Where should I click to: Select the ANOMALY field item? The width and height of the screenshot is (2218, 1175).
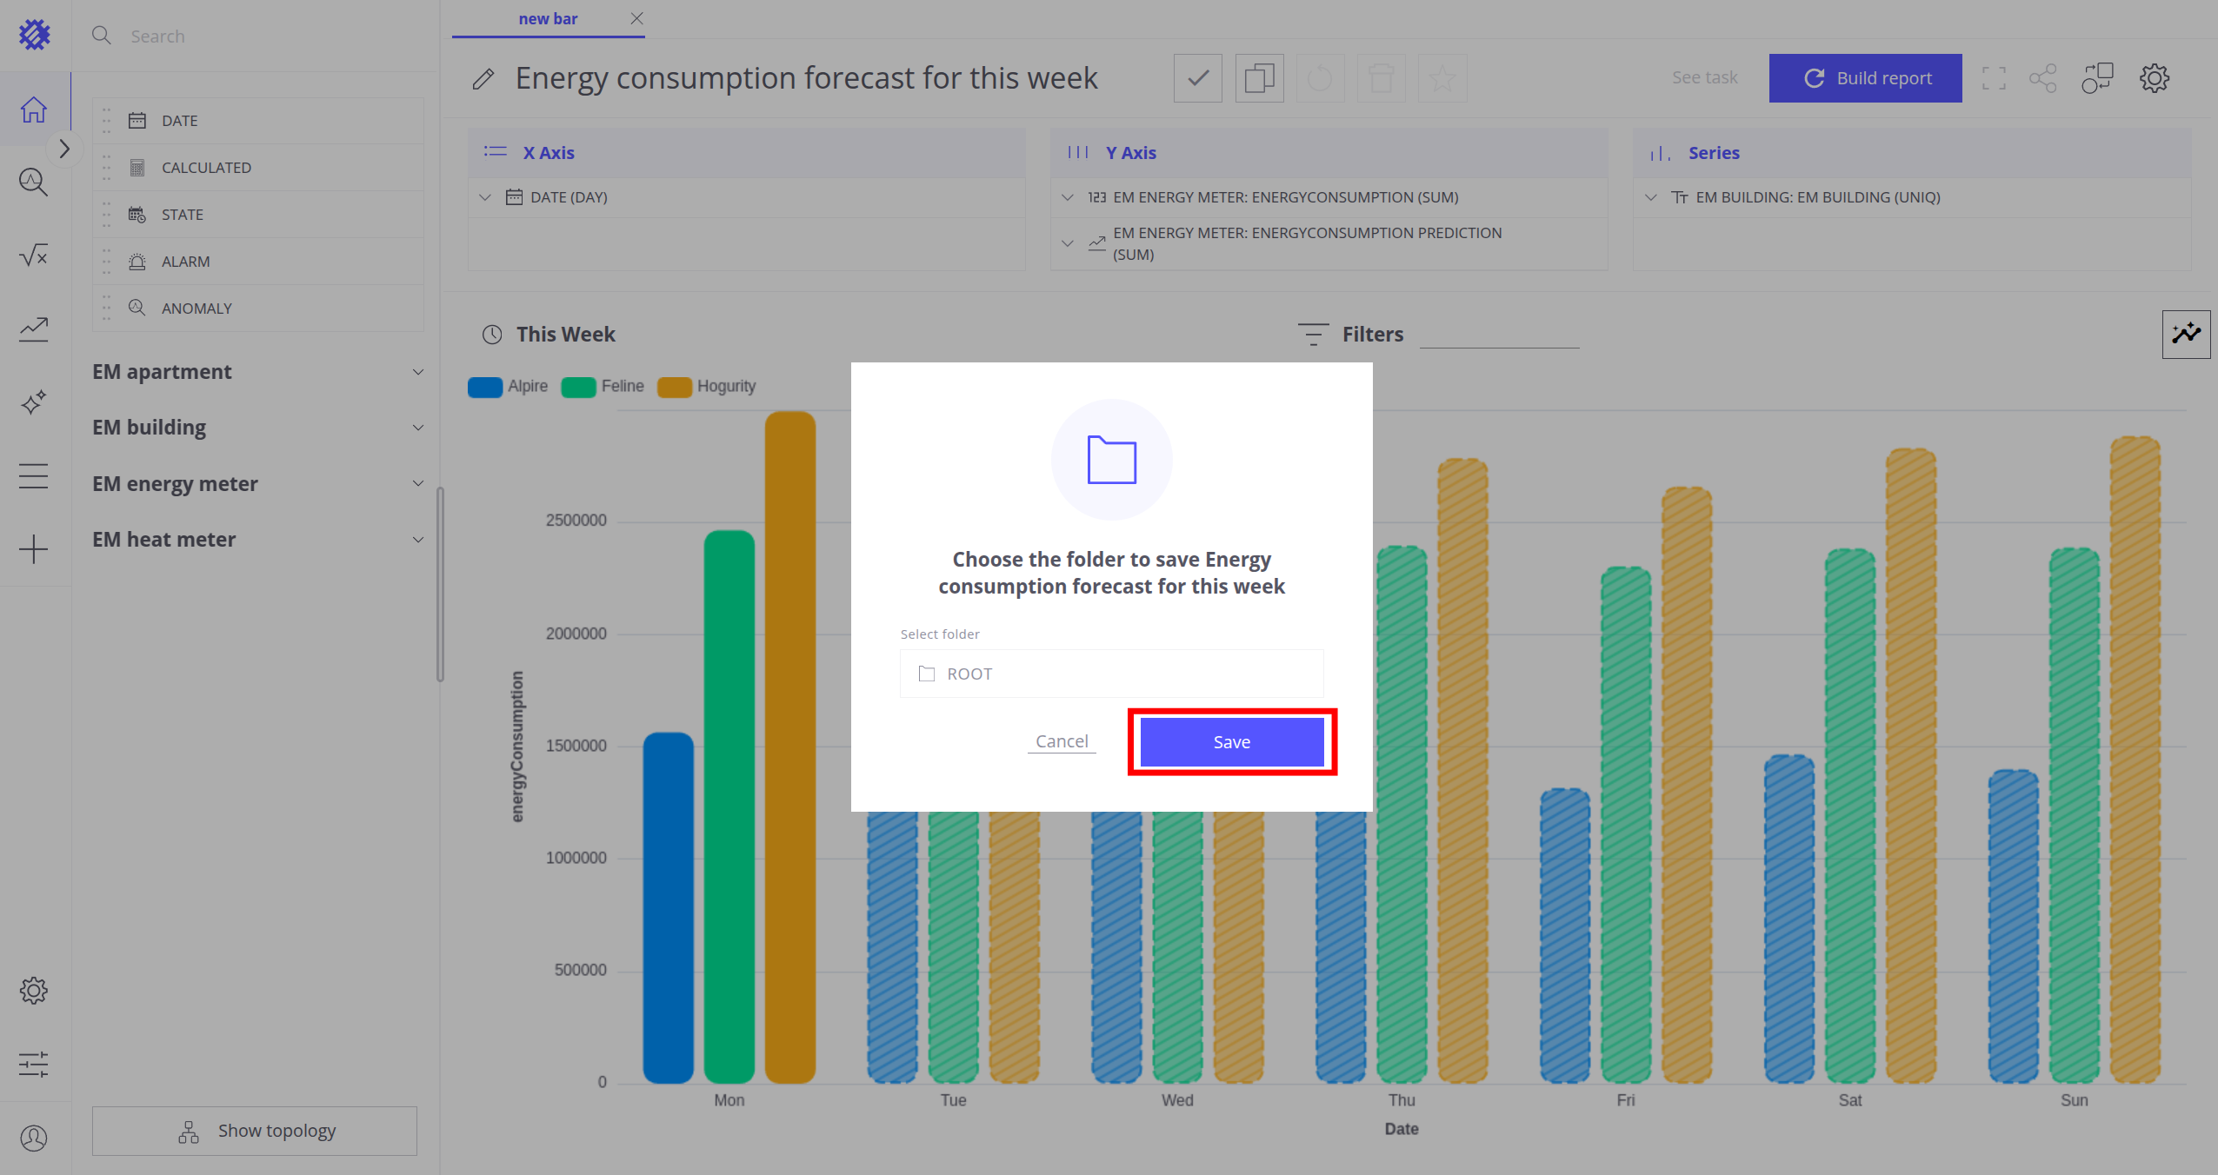196,309
